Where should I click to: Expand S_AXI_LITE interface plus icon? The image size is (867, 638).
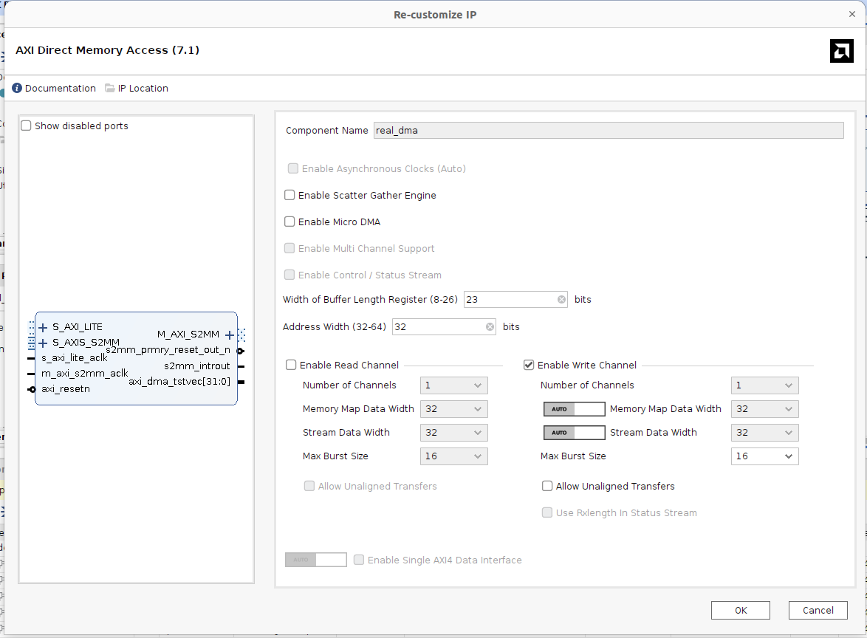pos(43,327)
